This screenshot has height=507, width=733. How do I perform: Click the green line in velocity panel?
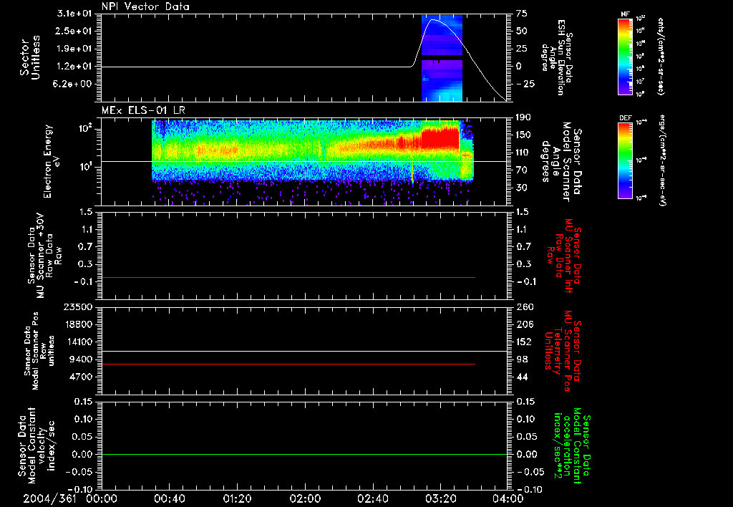click(304, 454)
